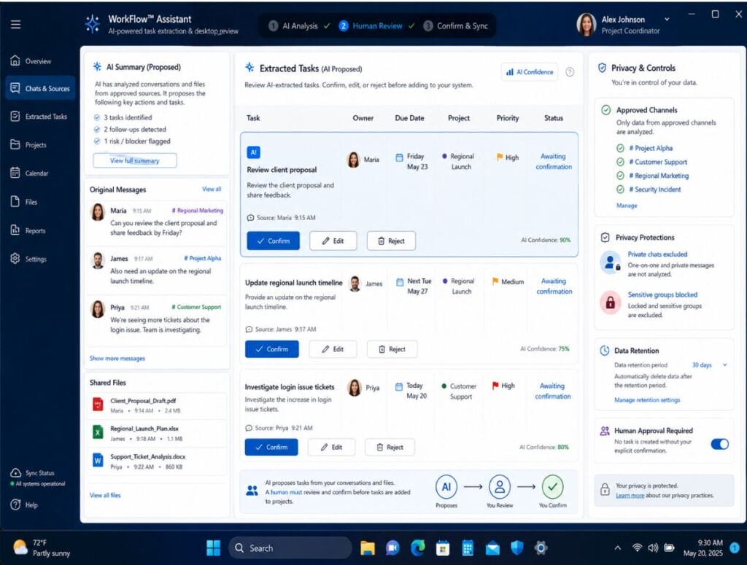Select the Human Review step
The image size is (747, 565).
click(376, 26)
